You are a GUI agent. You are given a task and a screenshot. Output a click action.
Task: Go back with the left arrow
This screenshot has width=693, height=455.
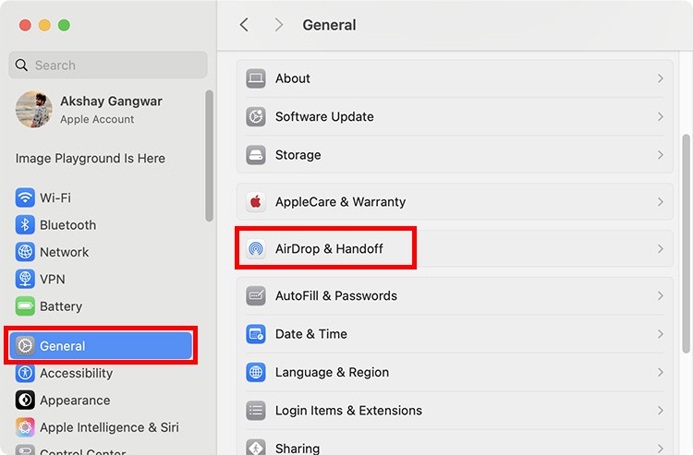(244, 25)
